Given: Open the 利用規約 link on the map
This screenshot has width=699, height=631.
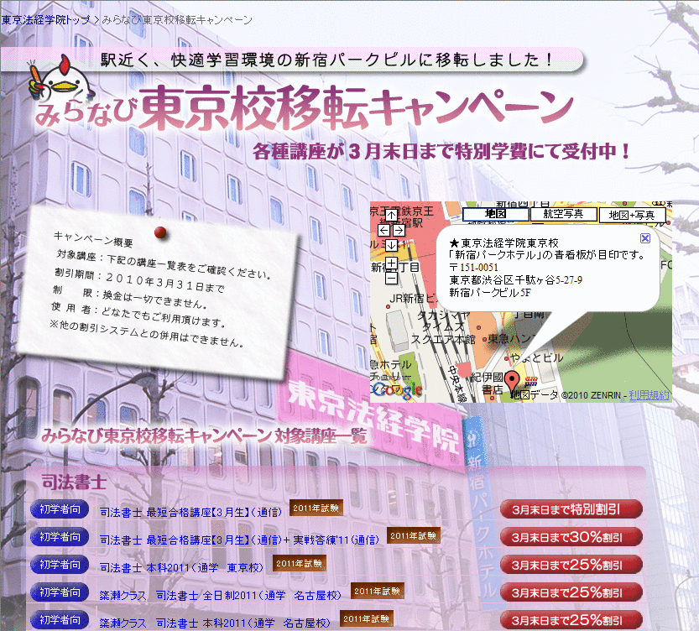Looking at the screenshot, I should (649, 395).
